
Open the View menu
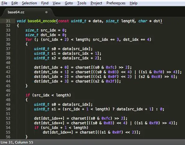click(56, 3)
